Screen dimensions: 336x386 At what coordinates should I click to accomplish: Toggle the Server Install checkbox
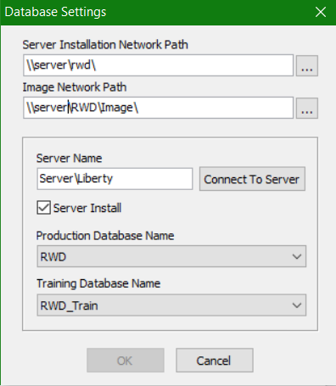[x=44, y=208]
